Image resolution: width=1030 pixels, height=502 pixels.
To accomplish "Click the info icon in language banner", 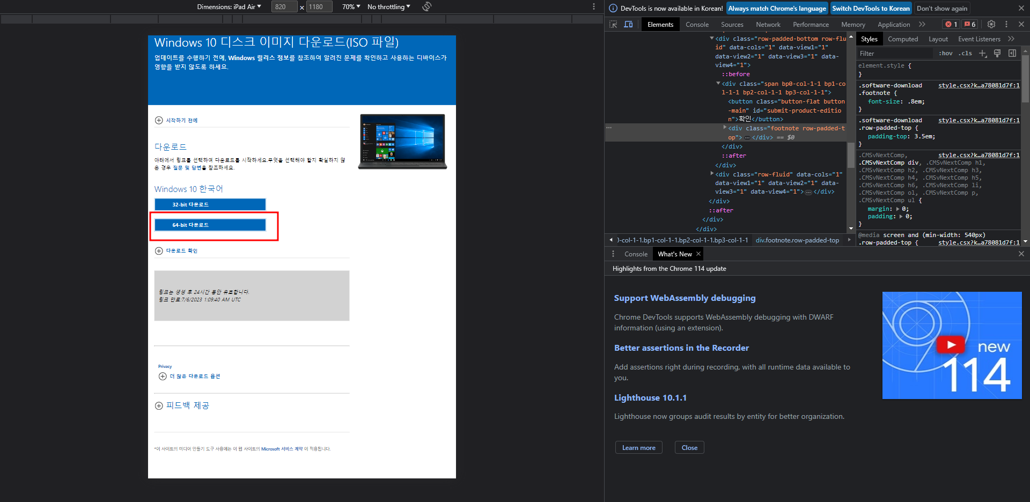I will [x=613, y=9].
